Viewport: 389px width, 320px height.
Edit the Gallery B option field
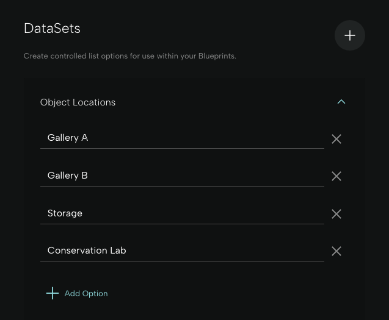point(182,176)
